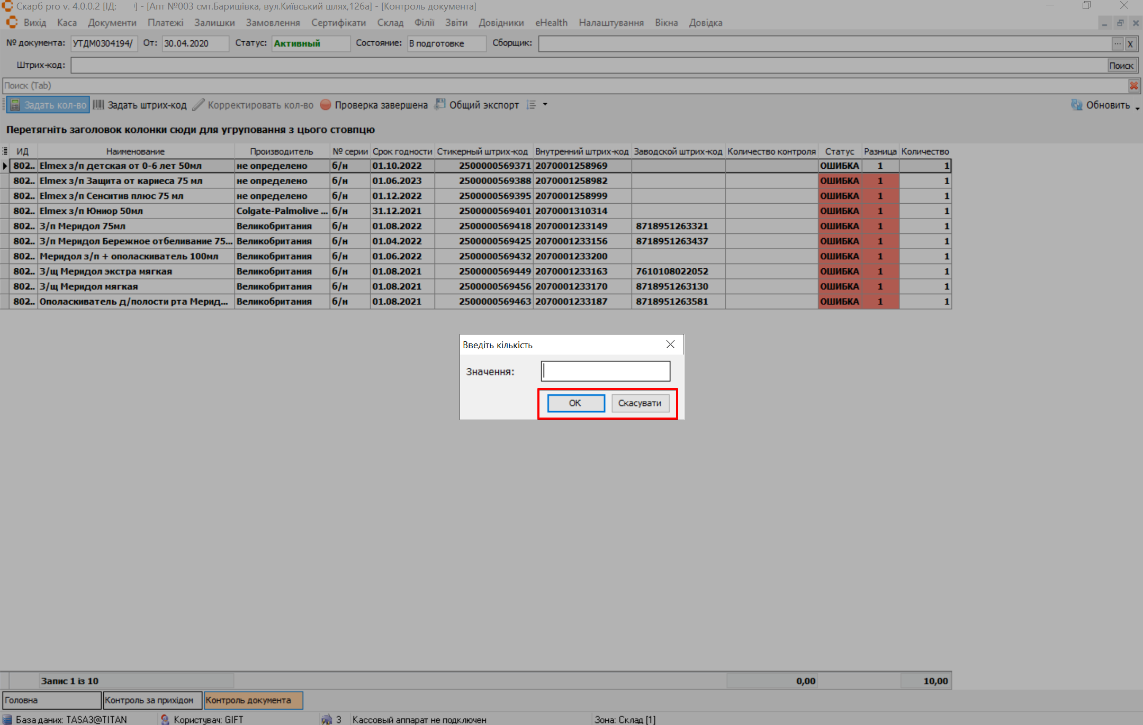Expand the dropdown arrow next to 'Обновить'
Screen dimensions: 1143x725
point(1137,108)
